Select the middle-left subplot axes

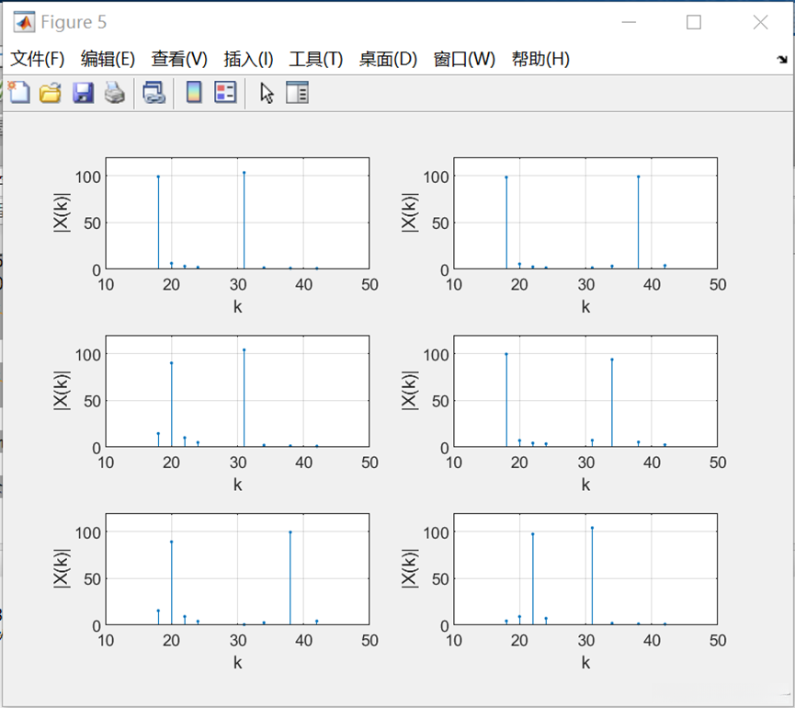point(237,391)
